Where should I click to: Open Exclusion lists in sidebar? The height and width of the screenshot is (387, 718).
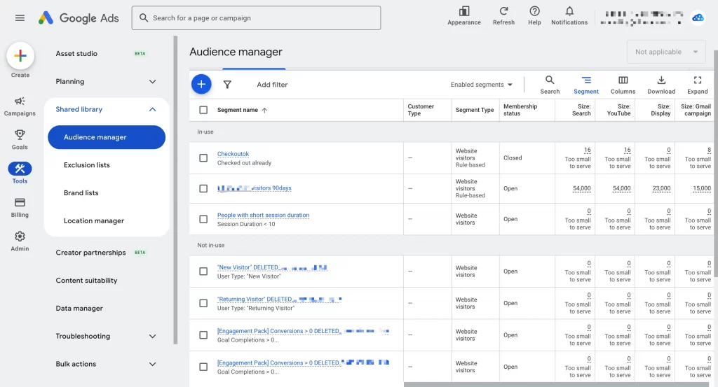[x=87, y=165]
